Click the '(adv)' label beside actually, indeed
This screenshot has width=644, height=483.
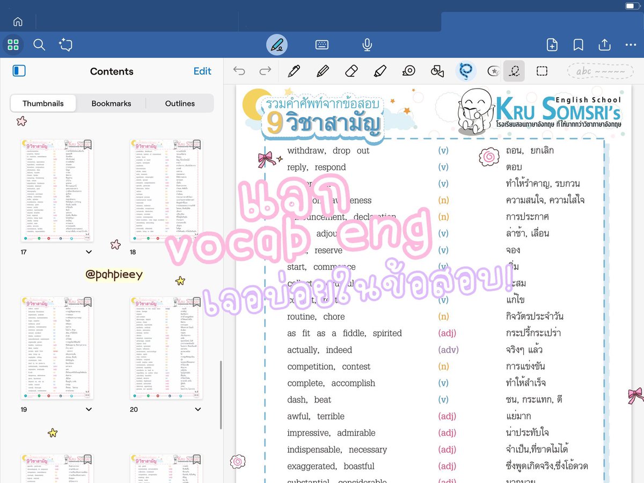click(449, 350)
